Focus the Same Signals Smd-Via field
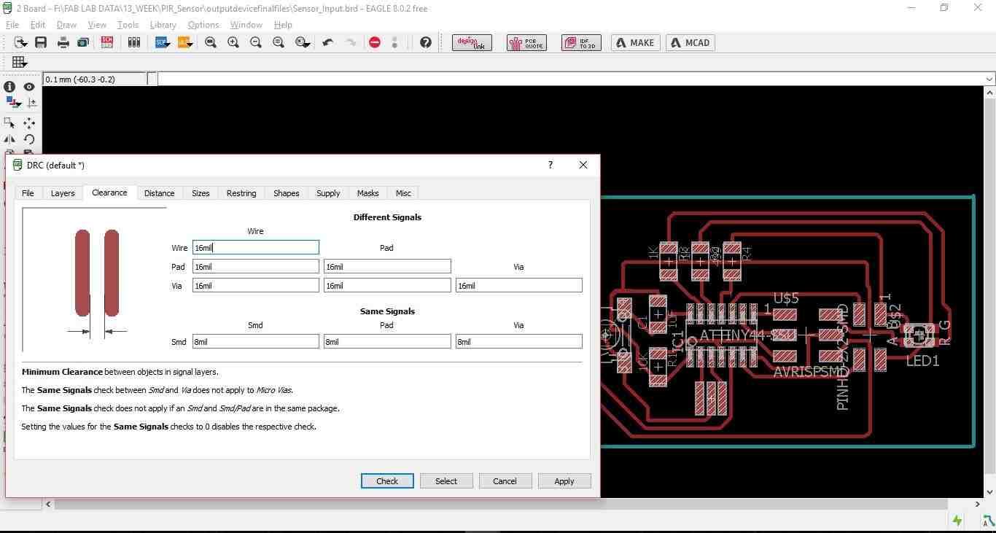This screenshot has width=996, height=533. (519, 342)
